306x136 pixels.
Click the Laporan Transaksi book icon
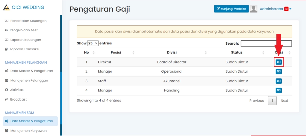6,49
